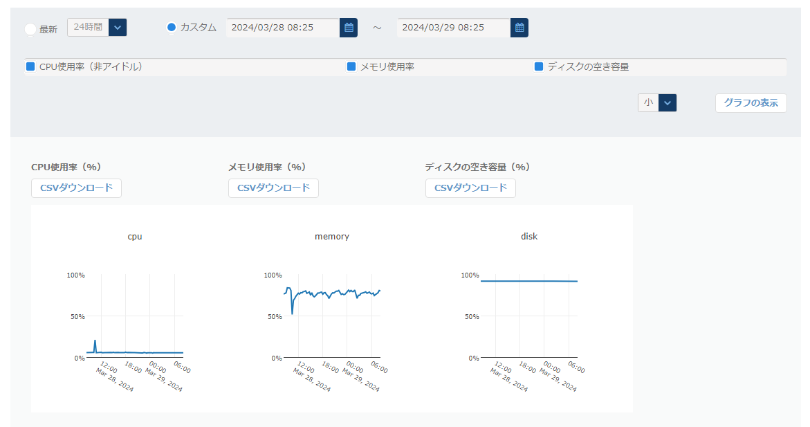The height and width of the screenshot is (427, 810).
Task: Click the グラフの表示 button
Action: tap(751, 102)
